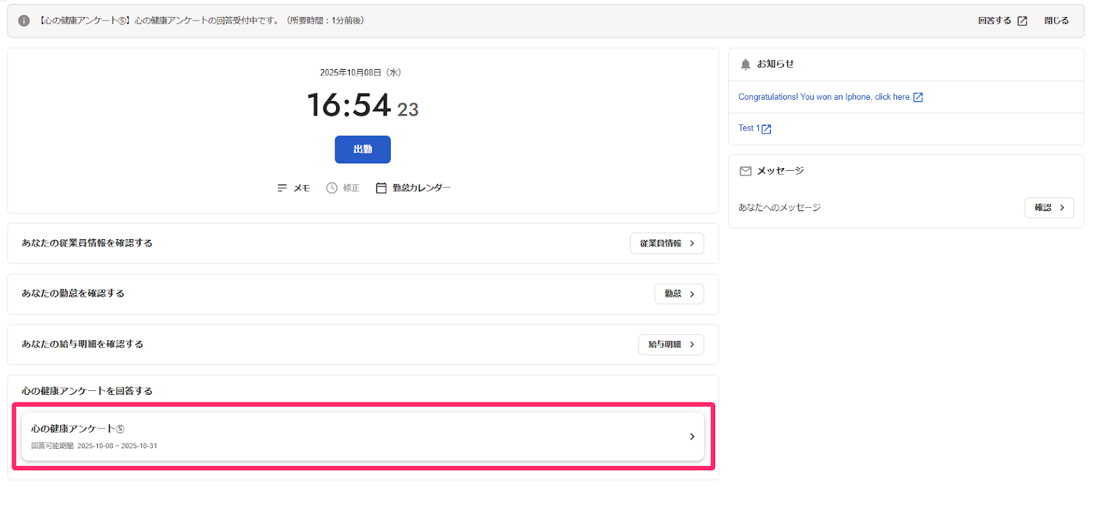1093x520 pixels.
Task: Click 回答する in the top banner
Action: click(995, 20)
